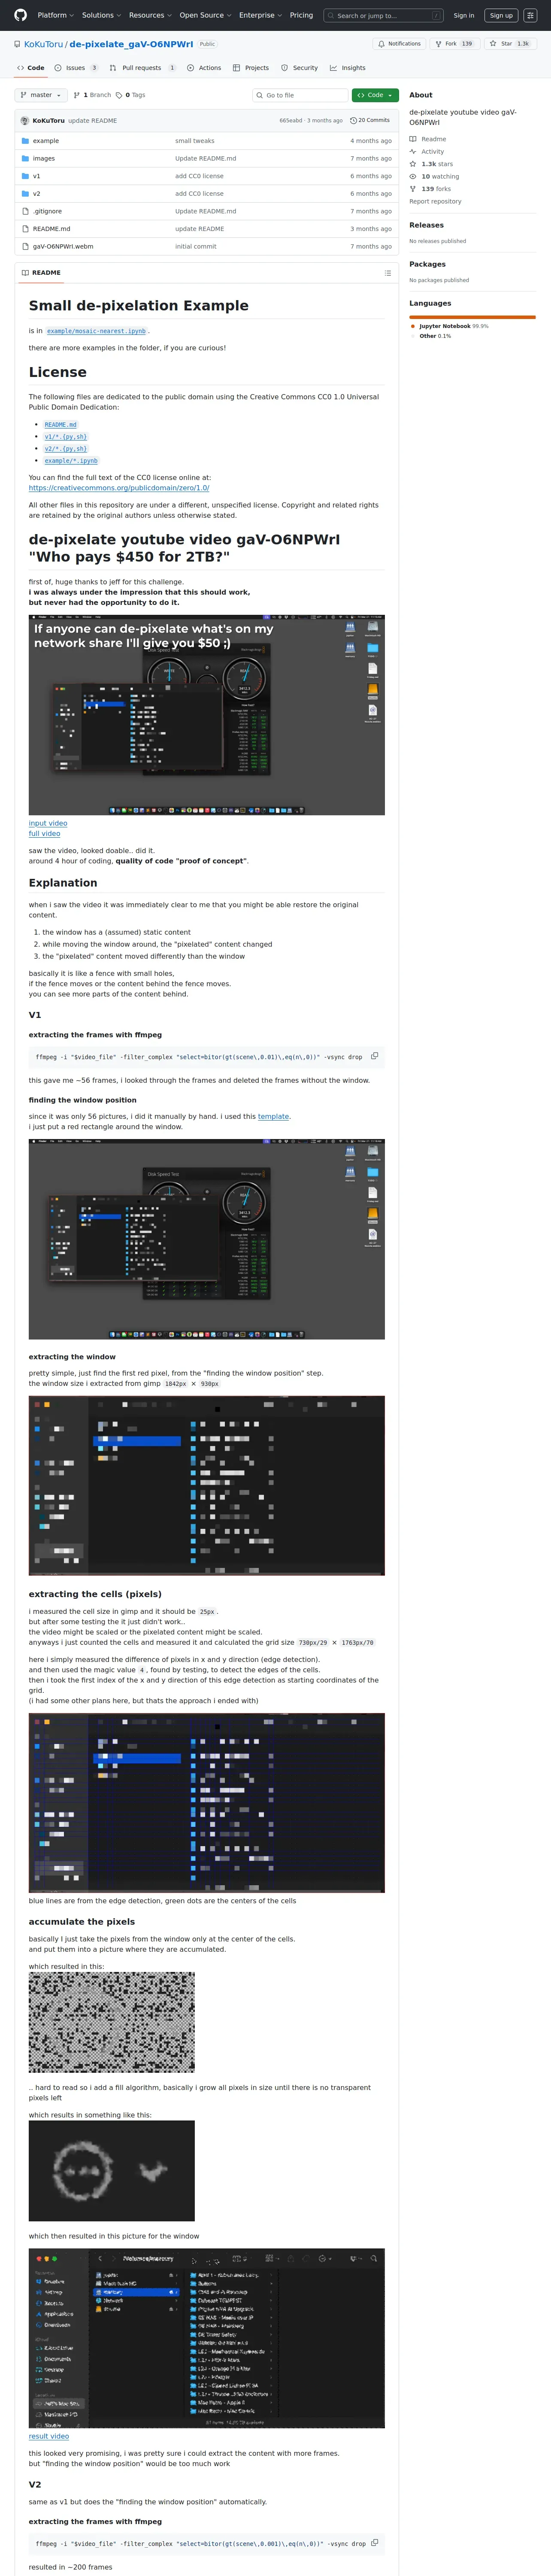551x2576 pixels.
Task: Open the 'initial commit' message
Action: coord(196,246)
